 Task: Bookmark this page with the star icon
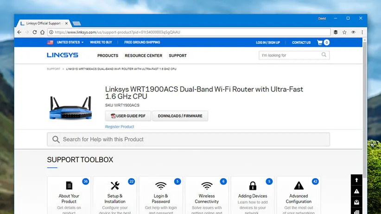[x=344, y=32]
